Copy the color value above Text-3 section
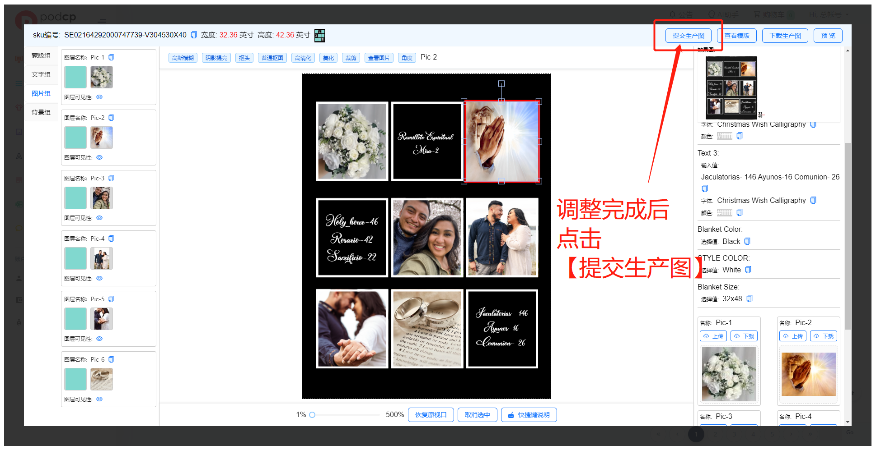Viewport: 876px width, 450px height. (740, 136)
